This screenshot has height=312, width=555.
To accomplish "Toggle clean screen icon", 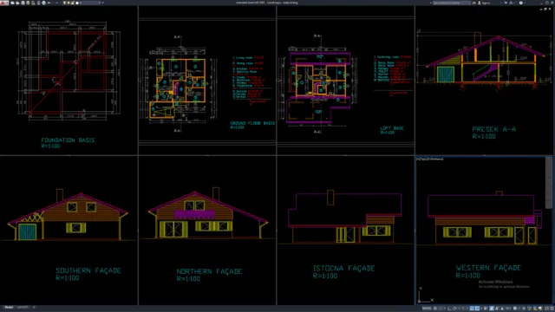I will pos(546,309).
